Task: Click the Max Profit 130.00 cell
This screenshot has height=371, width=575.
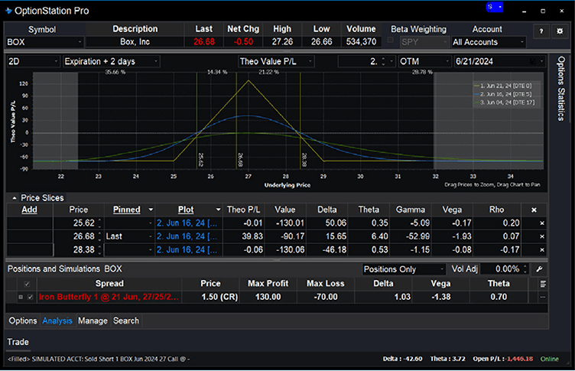Action: [268, 297]
